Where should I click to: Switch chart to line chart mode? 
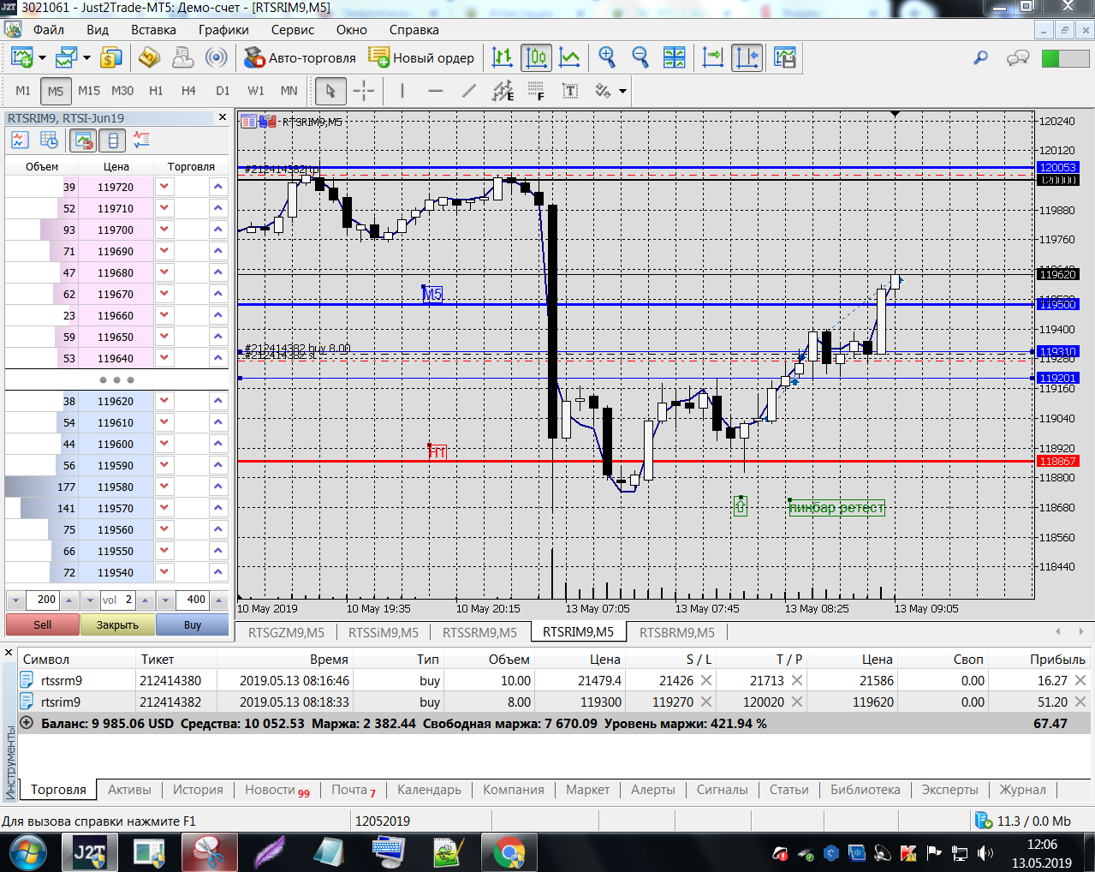(569, 57)
